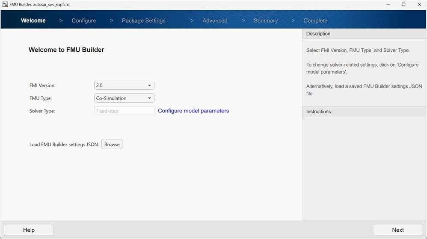Go to the Package Settings step
Viewport: 427px width, 239px height.
pos(143,21)
